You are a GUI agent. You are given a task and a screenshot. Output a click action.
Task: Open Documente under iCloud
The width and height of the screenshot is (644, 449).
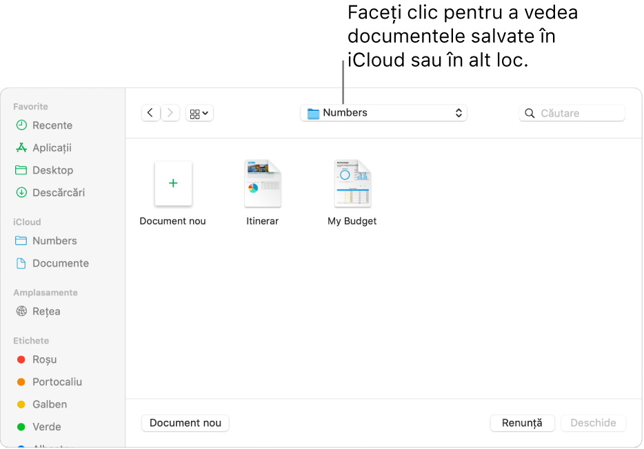coord(61,263)
